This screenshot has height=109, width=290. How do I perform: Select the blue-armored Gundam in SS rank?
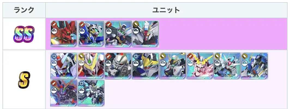point(91,34)
